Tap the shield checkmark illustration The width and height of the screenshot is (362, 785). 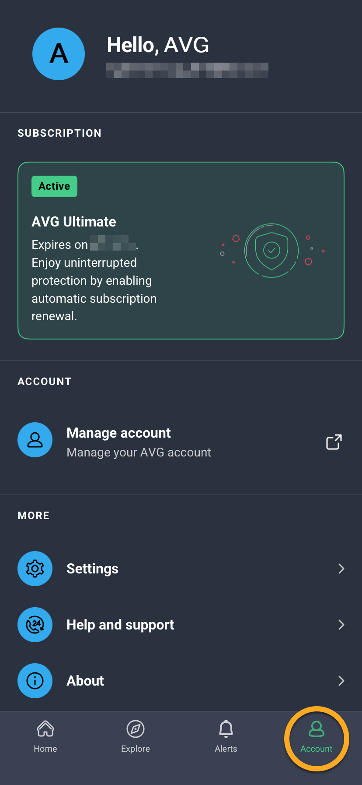pyautogui.click(x=271, y=251)
